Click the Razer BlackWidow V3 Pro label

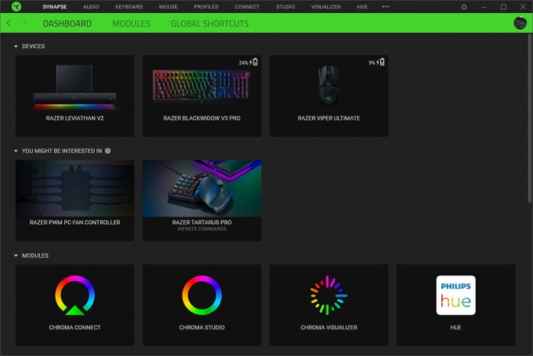(202, 118)
